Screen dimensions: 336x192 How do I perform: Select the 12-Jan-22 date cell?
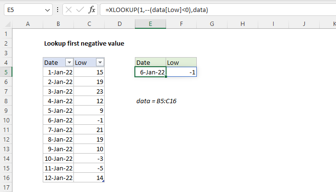point(58,178)
